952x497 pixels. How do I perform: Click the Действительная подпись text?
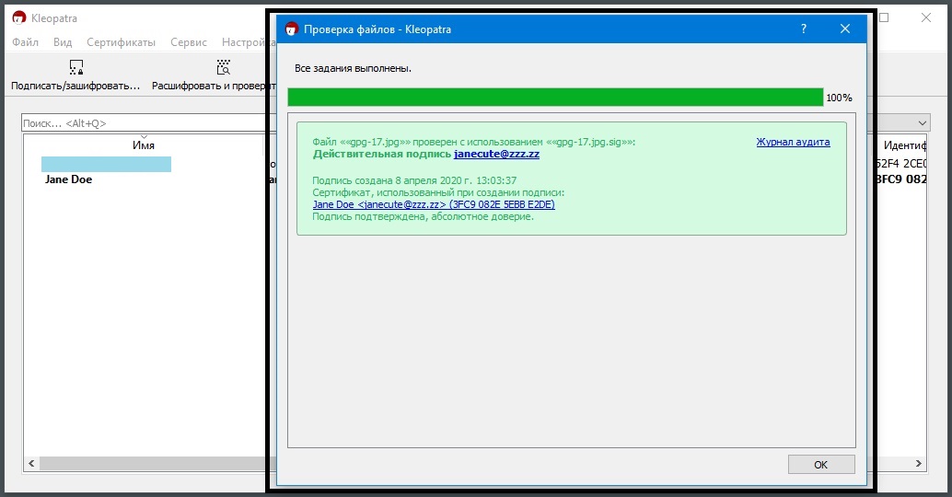[x=382, y=154]
